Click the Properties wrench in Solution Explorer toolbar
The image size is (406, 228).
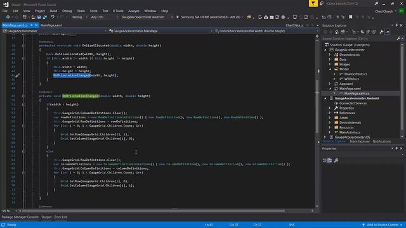tap(381, 32)
